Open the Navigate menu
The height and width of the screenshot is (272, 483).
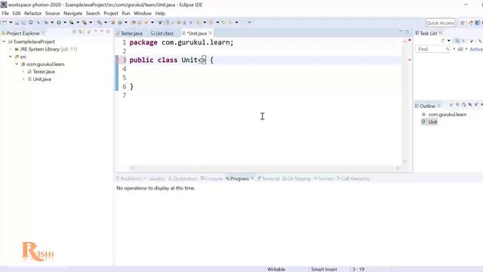(x=72, y=14)
